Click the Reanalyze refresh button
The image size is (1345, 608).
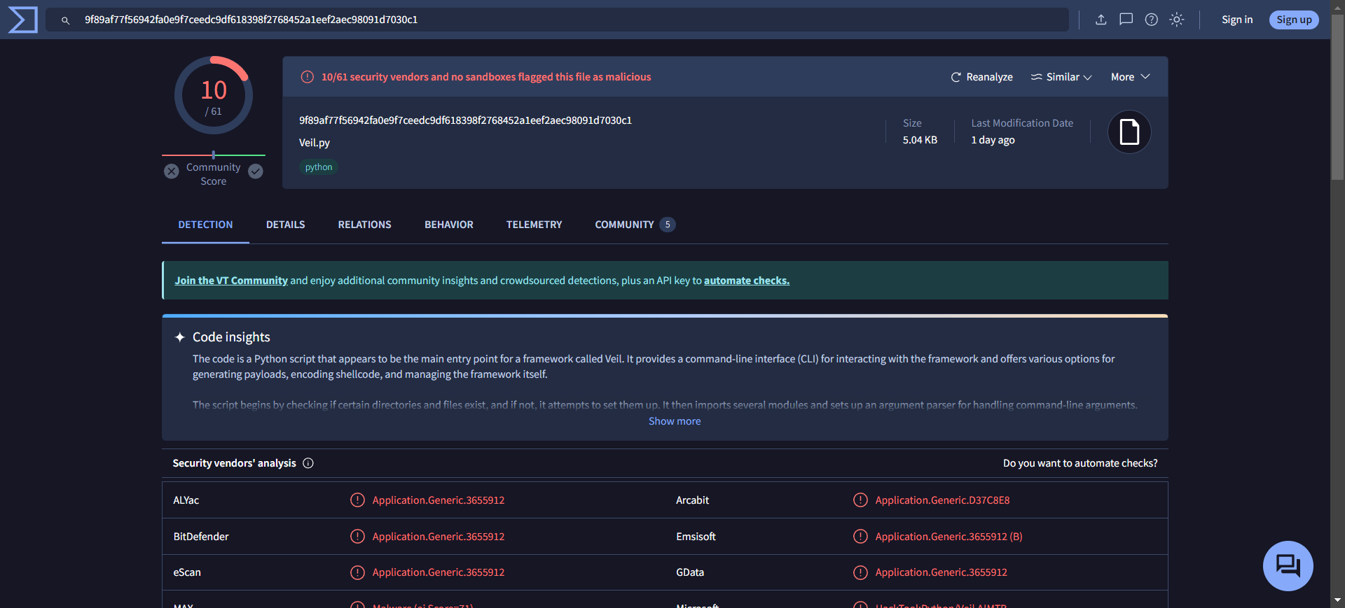pyautogui.click(x=981, y=77)
